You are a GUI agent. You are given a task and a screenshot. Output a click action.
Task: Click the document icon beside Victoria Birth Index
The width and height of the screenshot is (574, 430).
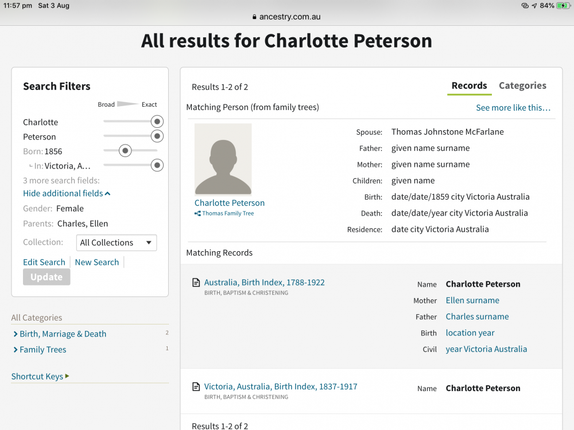click(196, 387)
